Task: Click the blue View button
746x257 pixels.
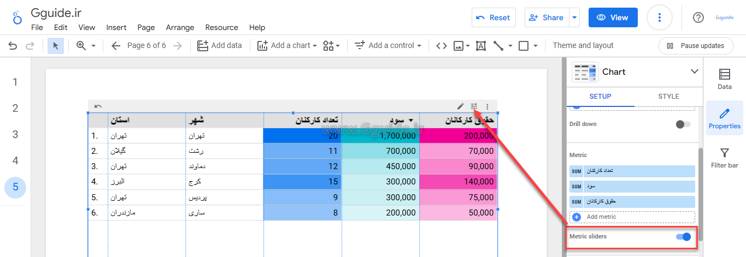Action: point(613,17)
